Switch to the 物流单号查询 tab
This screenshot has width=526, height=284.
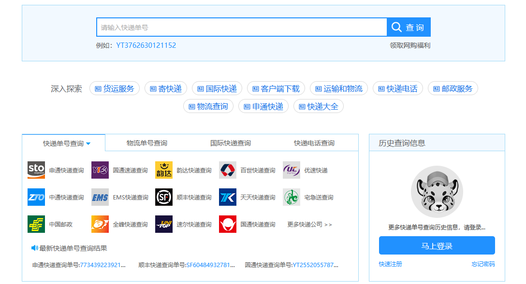[147, 143]
